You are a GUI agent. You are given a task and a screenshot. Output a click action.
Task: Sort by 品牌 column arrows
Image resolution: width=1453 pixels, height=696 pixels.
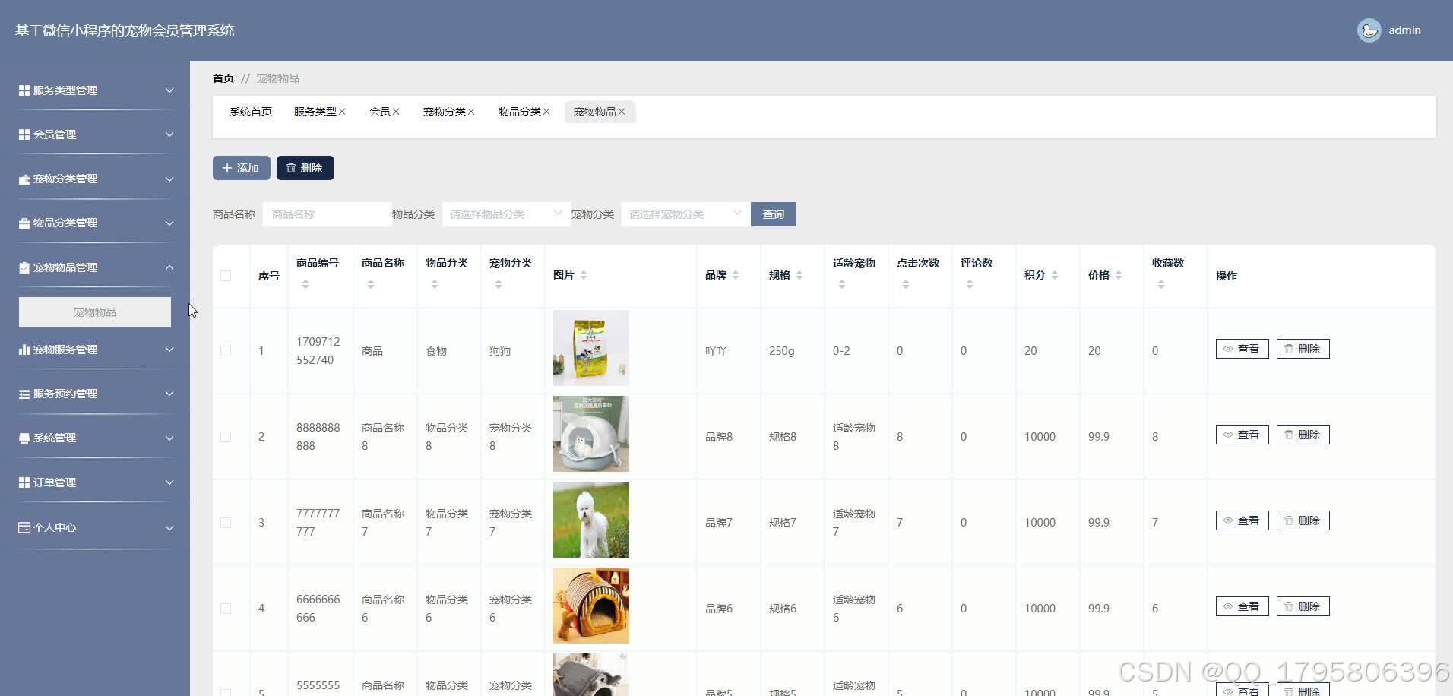(736, 275)
